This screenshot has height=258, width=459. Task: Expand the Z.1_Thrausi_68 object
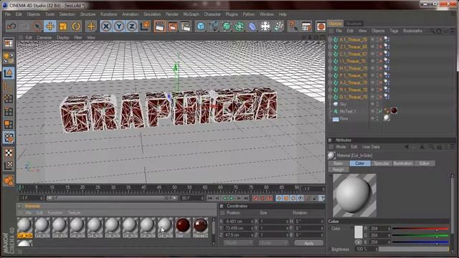pos(330,47)
